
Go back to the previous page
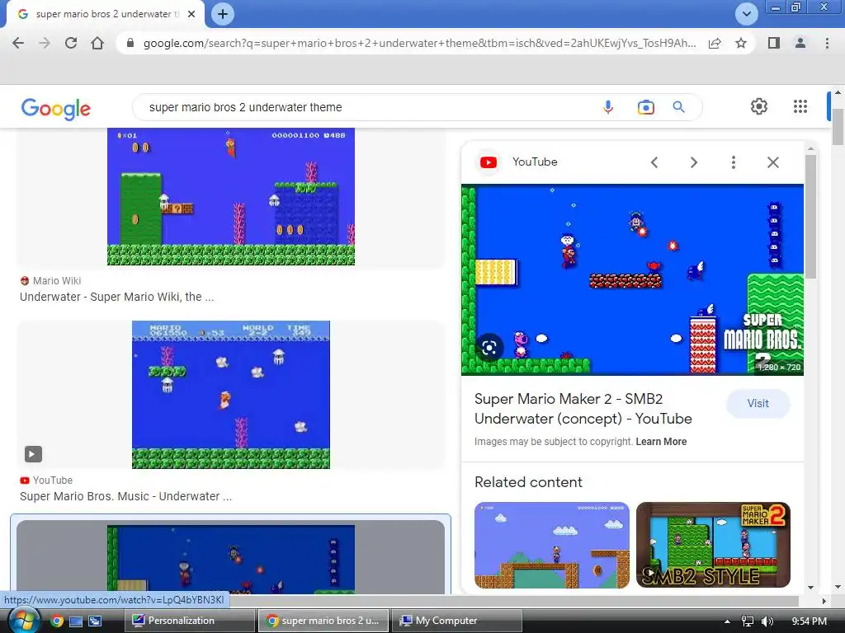(x=18, y=43)
